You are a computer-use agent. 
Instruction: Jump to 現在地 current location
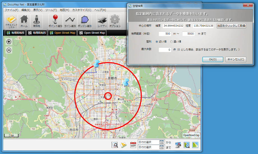(x=36, y=21)
